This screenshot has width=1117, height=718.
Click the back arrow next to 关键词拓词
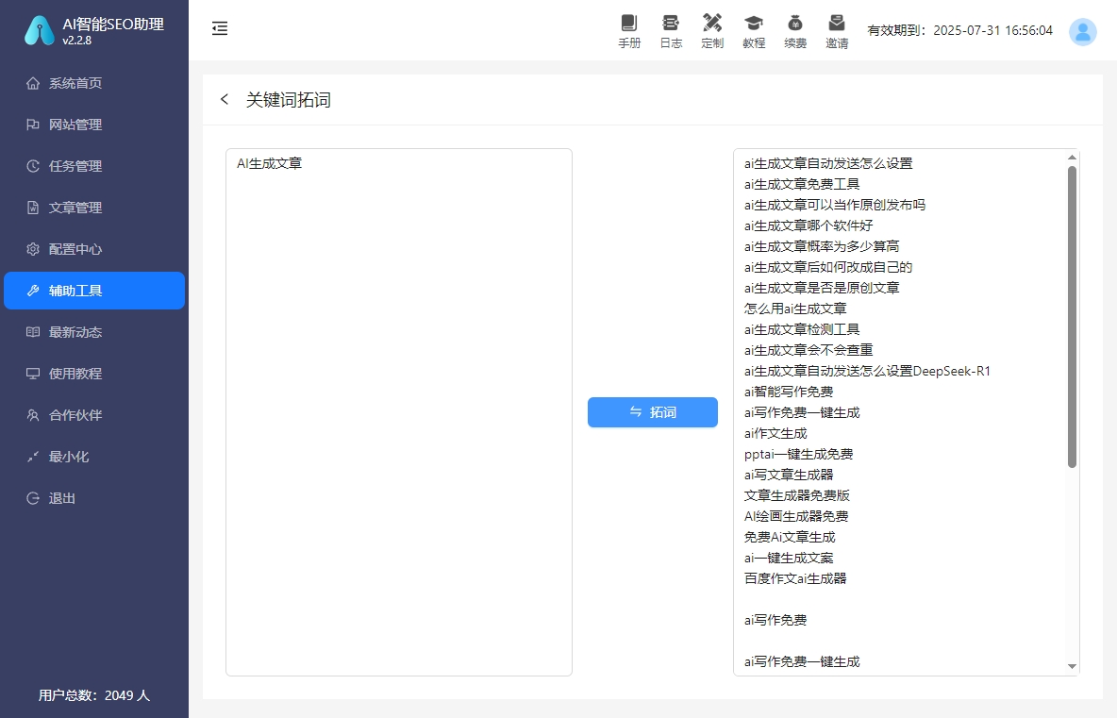coord(224,99)
